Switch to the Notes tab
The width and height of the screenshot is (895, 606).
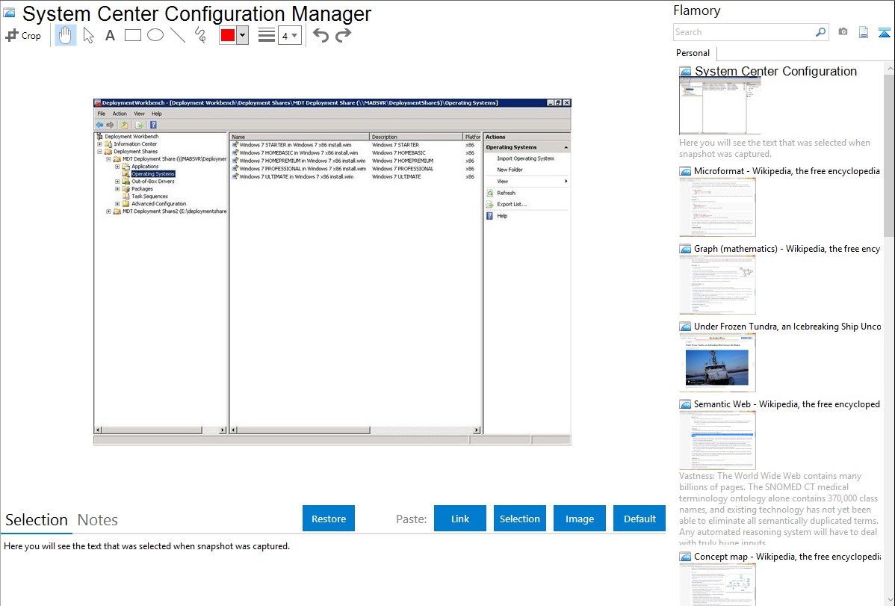(x=98, y=520)
